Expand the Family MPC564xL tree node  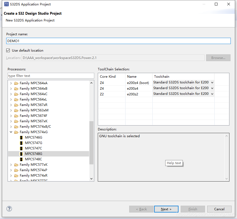point(11,99)
